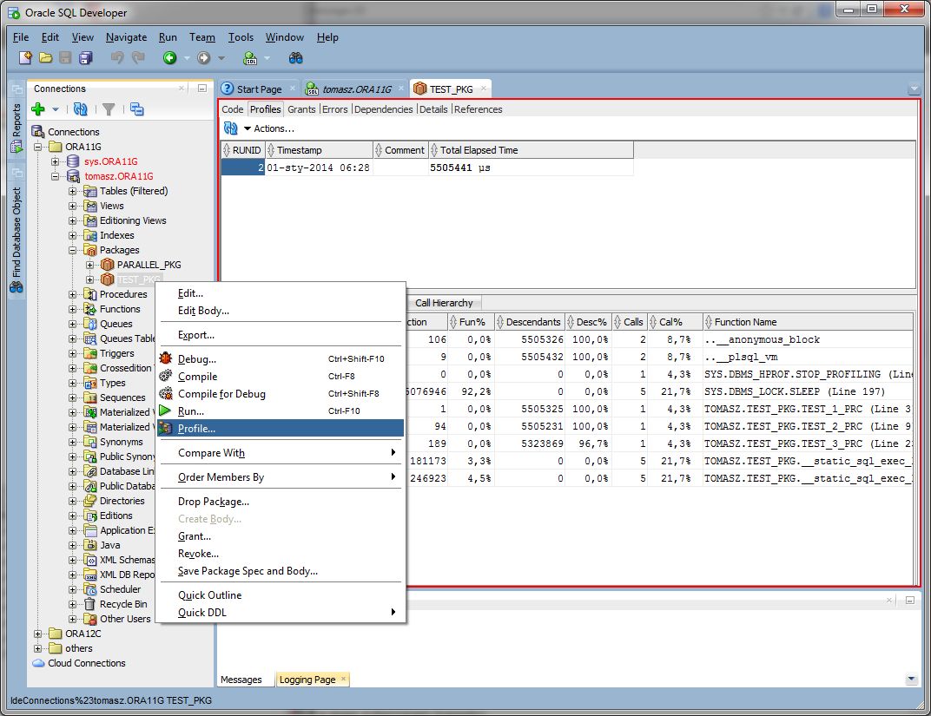This screenshot has width=931, height=716.
Task: Click the green Back navigation icon
Action: (170, 57)
